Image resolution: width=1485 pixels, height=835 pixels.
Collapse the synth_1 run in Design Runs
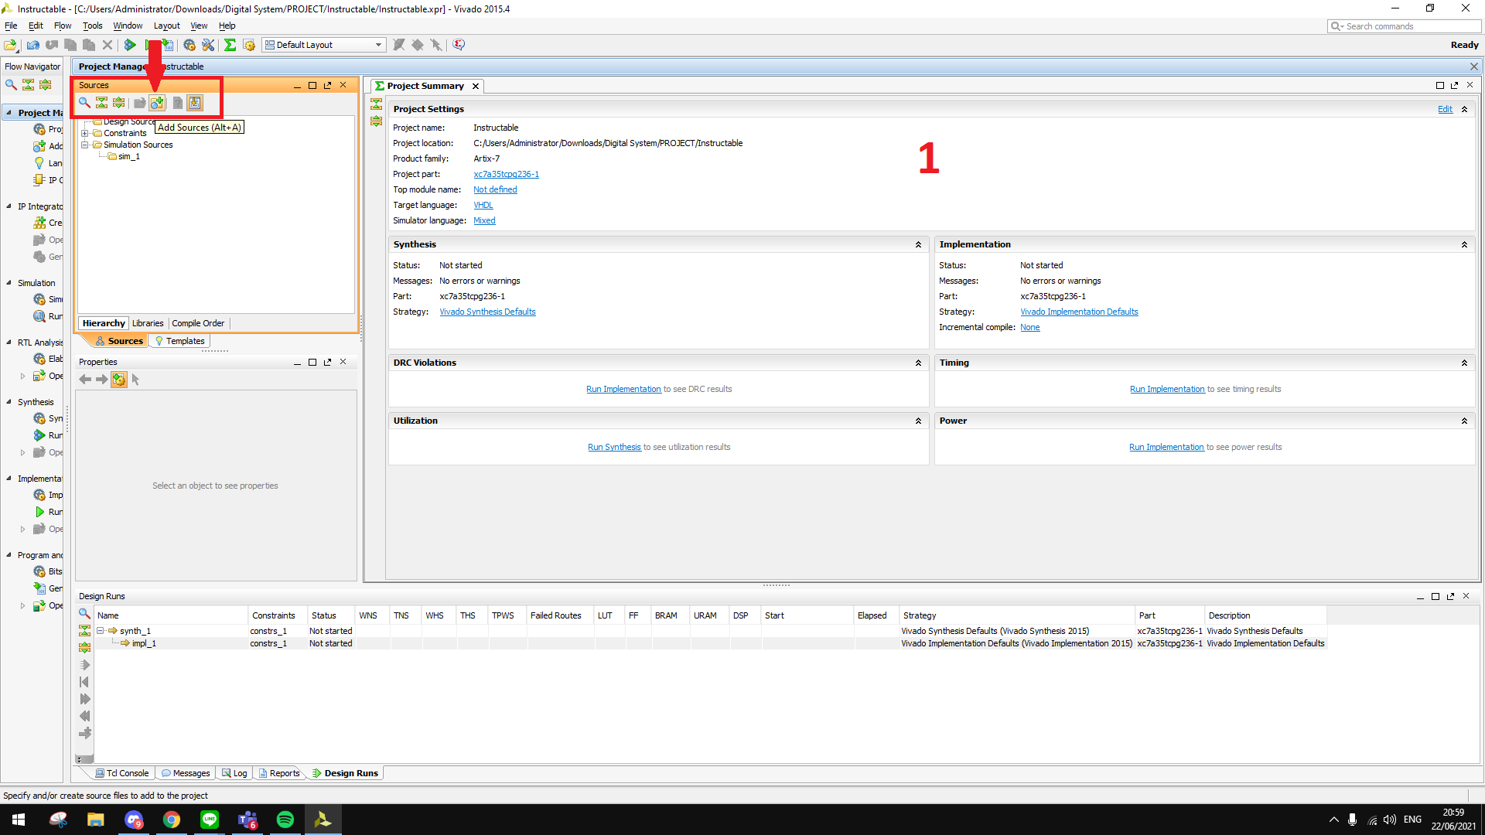pyautogui.click(x=101, y=630)
